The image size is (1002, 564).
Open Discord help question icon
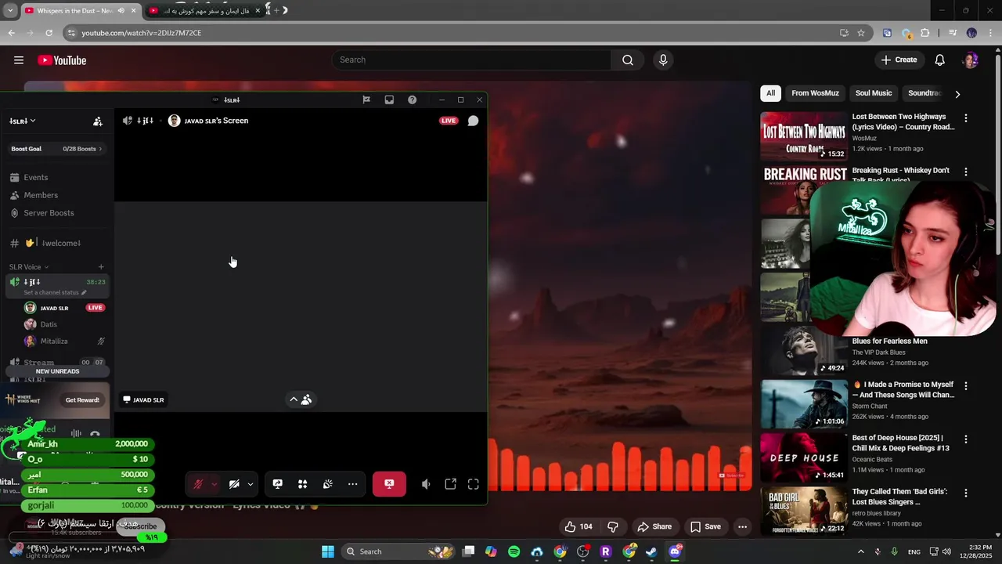412,99
